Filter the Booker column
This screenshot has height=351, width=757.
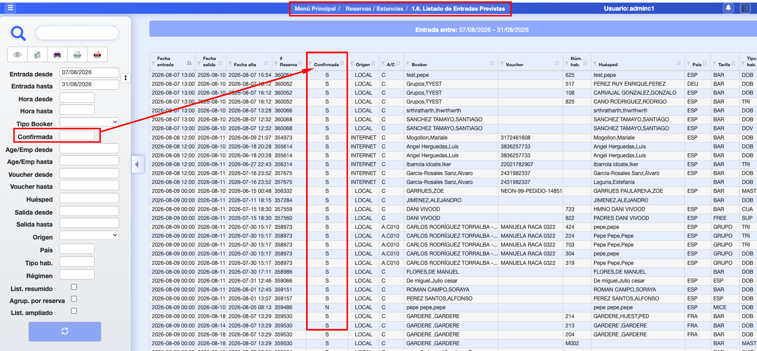click(x=408, y=64)
